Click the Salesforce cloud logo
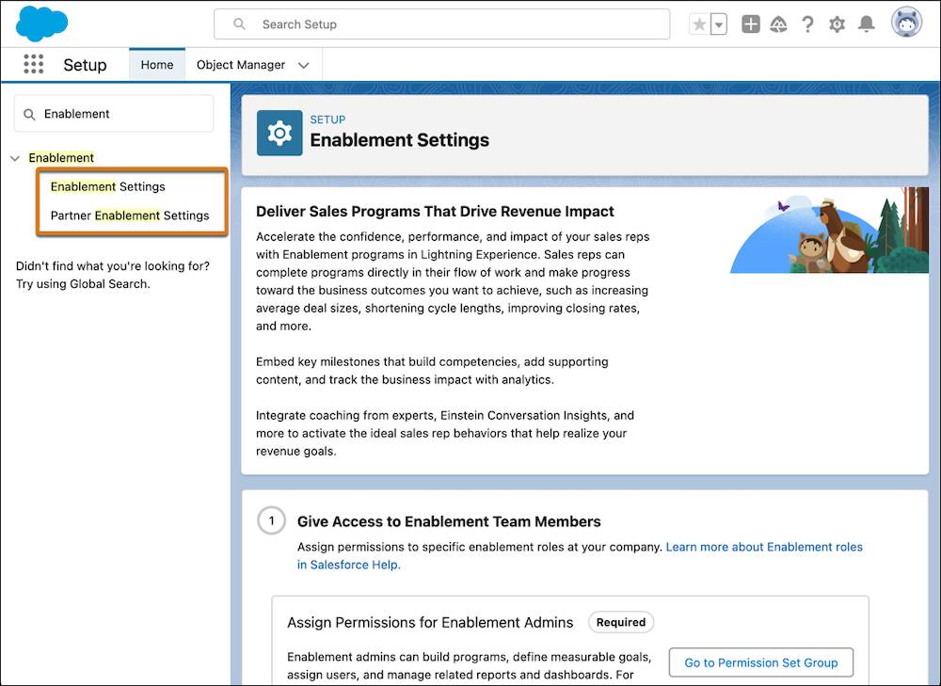This screenshot has width=941, height=686. [41, 23]
